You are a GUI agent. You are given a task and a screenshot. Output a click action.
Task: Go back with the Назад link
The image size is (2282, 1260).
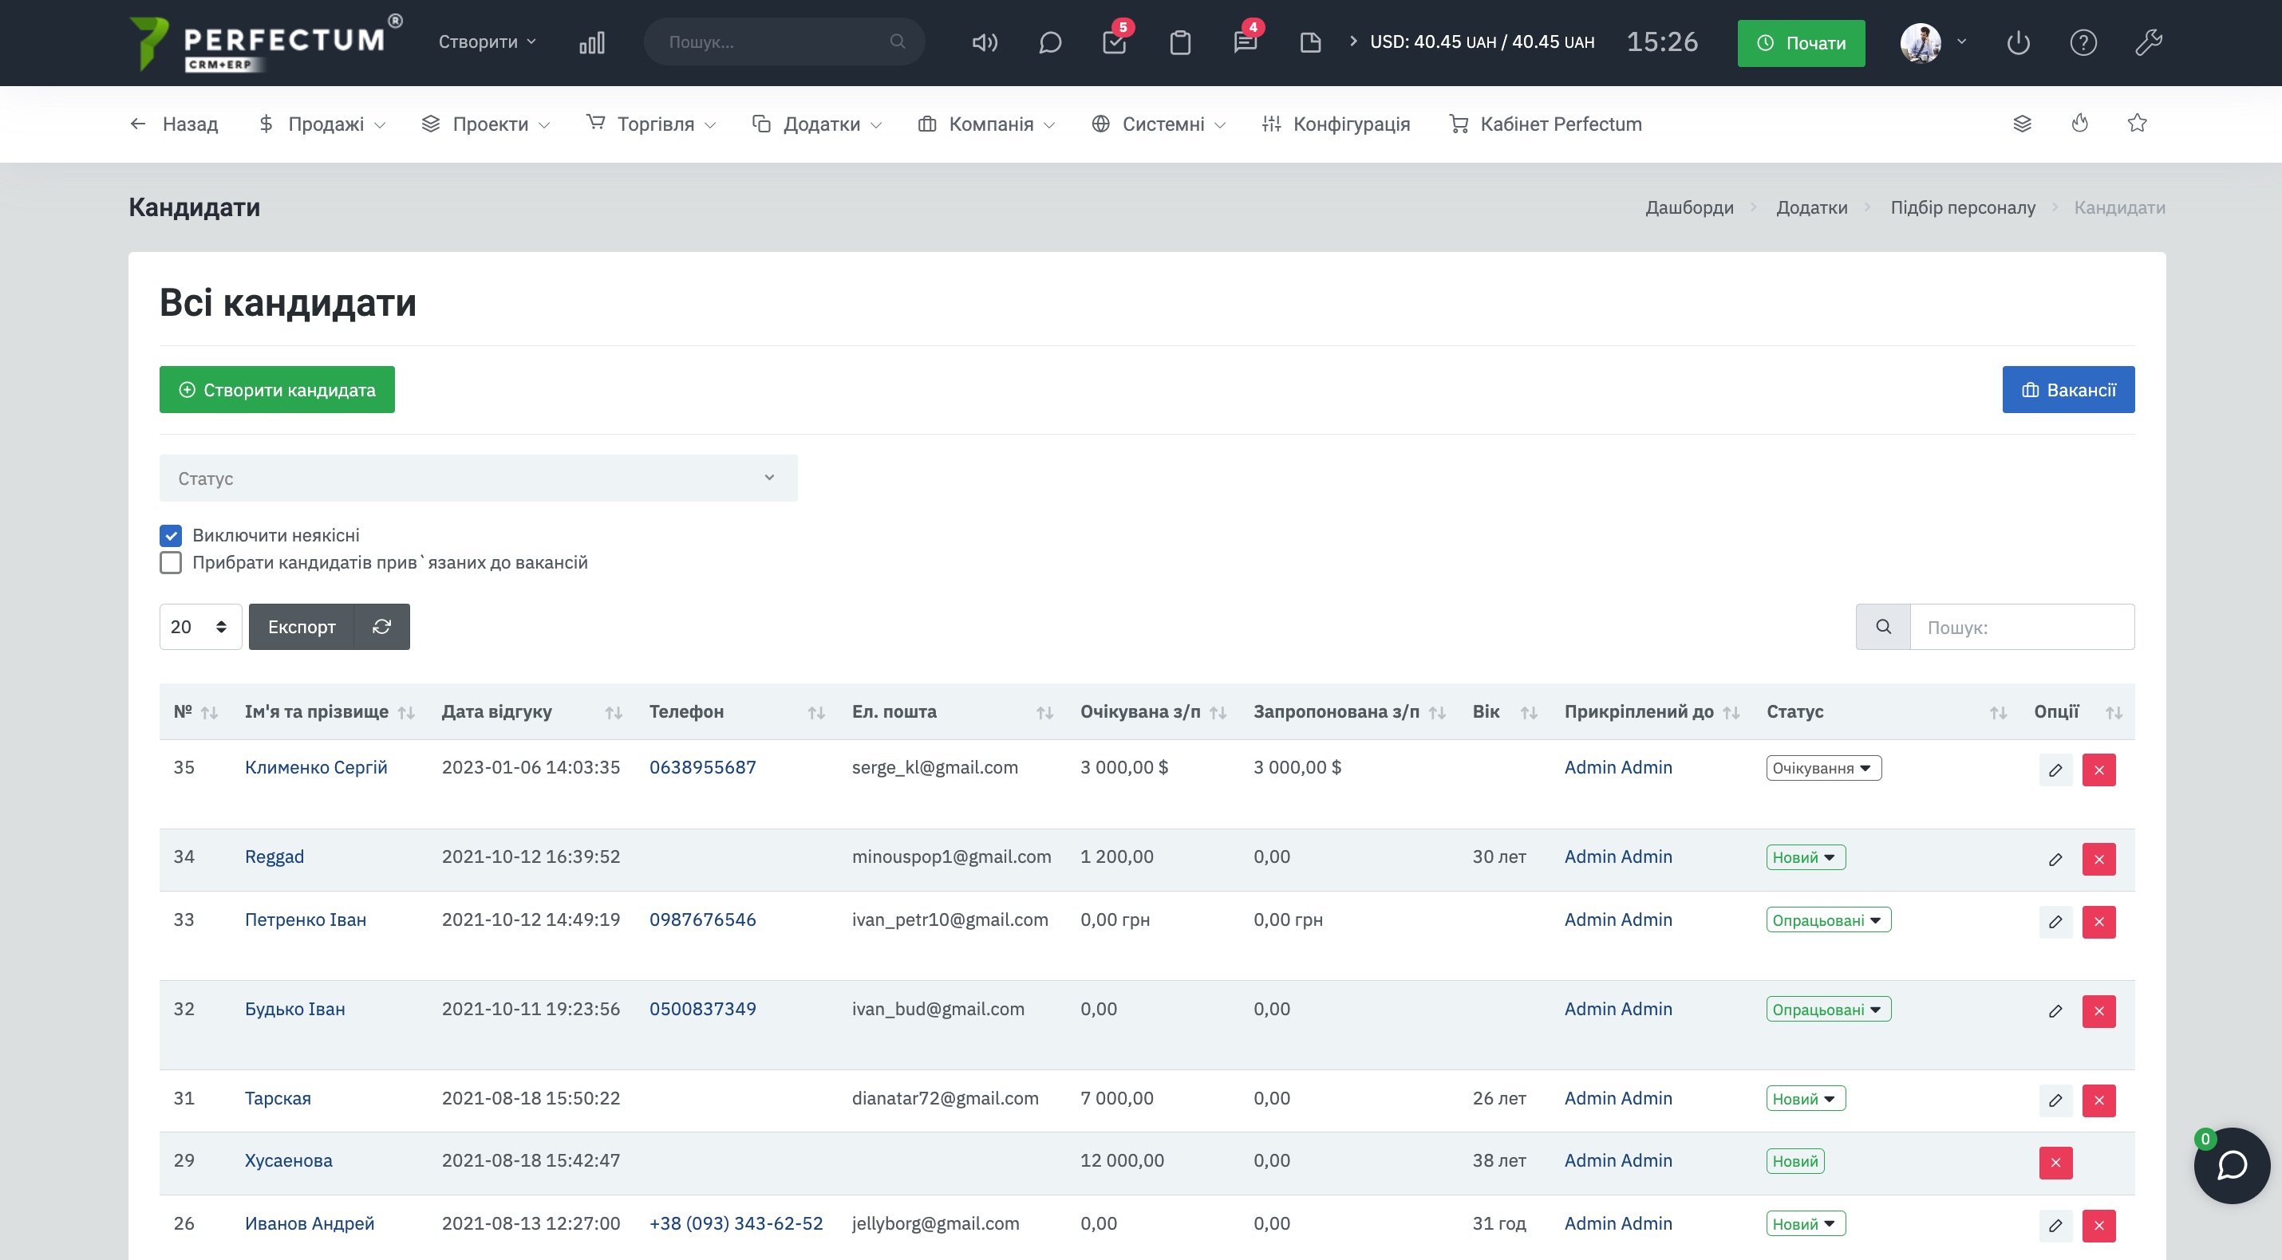point(174,124)
